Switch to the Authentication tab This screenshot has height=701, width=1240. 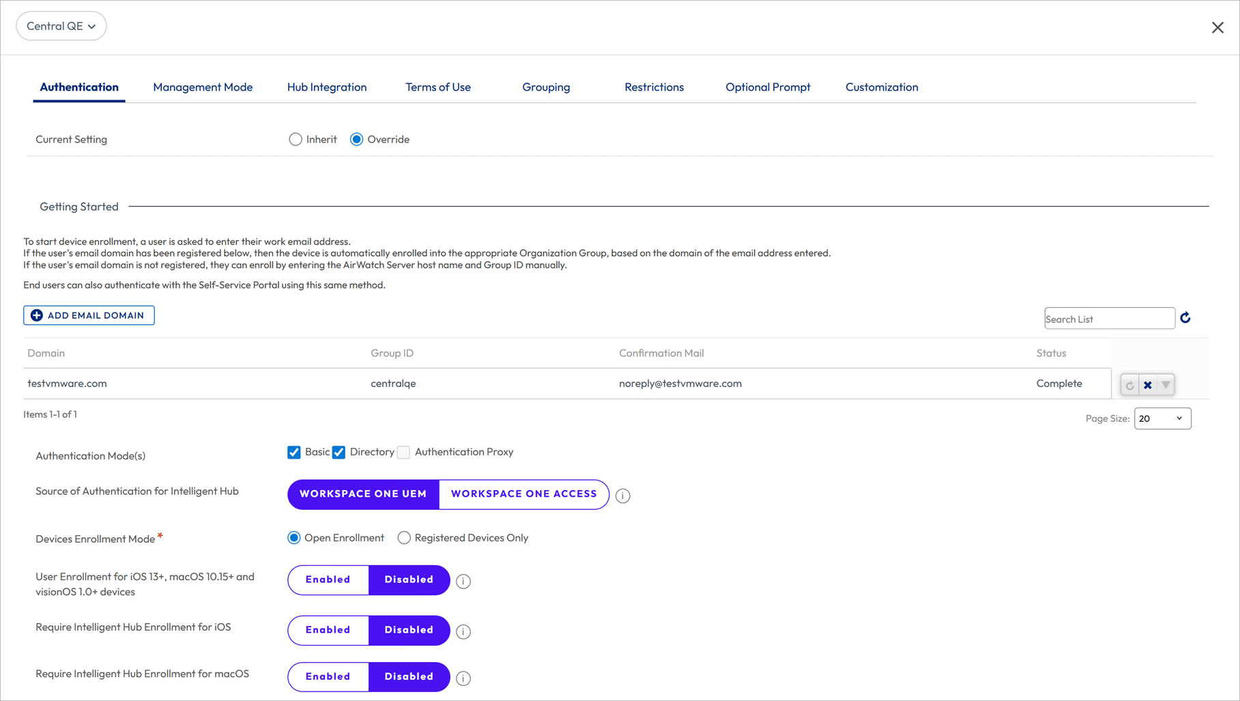click(79, 87)
